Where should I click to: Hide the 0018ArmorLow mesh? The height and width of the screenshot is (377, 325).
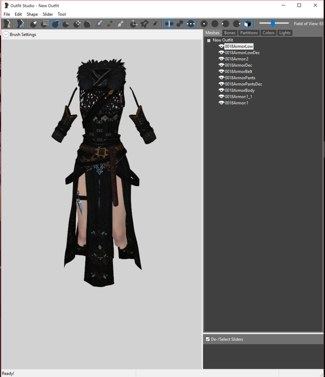pyautogui.click(x=221, y=46)
